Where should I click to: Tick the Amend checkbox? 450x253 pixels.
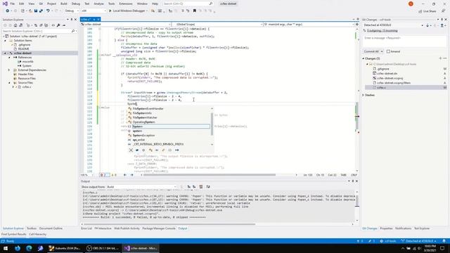[388, 51]
